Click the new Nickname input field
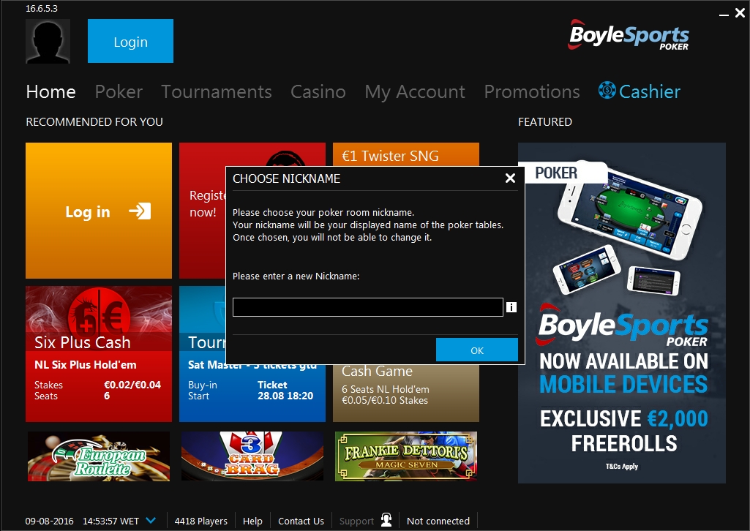This screenshot has width=750, height=531. coord(368,307)
